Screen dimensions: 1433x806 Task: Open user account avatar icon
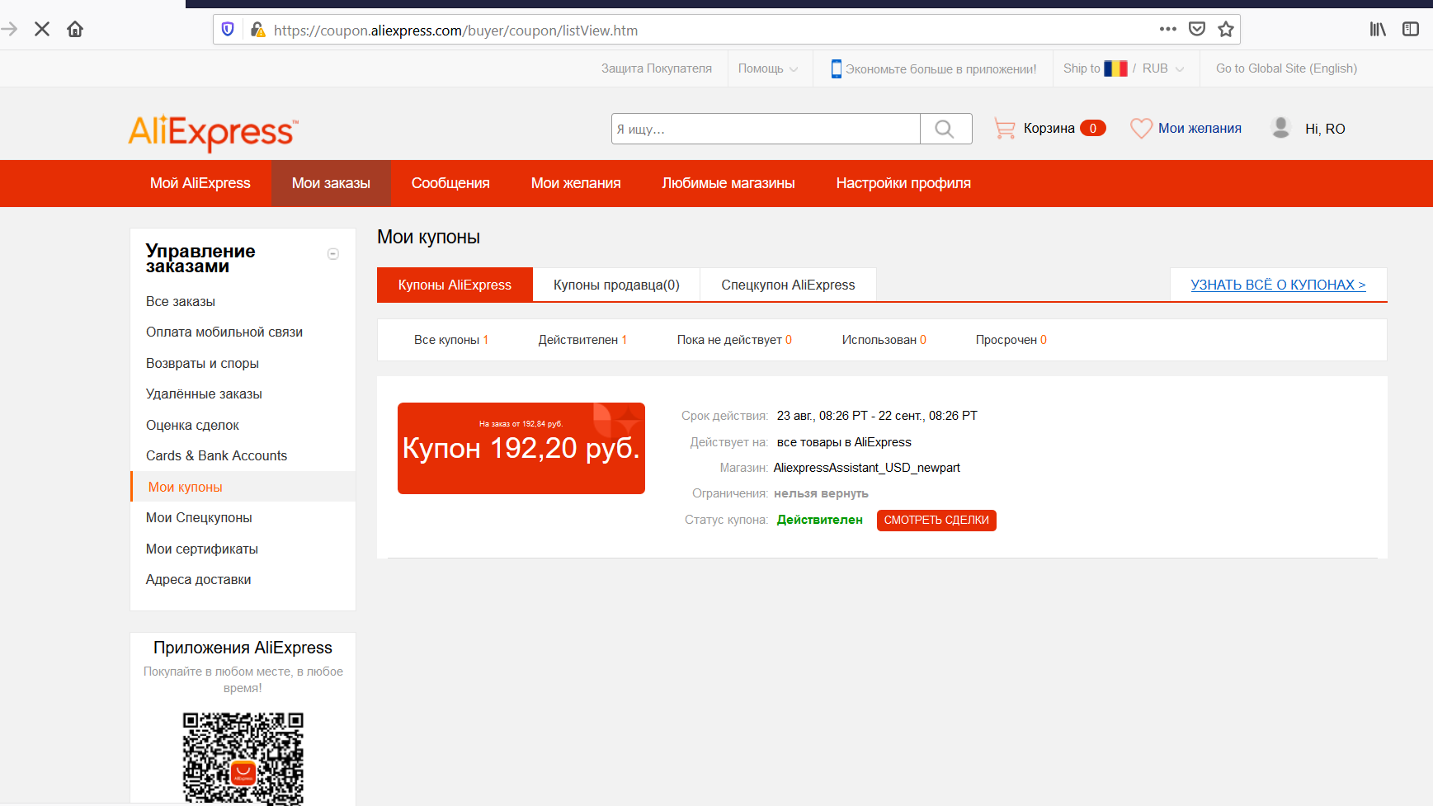coord(1280,127)
